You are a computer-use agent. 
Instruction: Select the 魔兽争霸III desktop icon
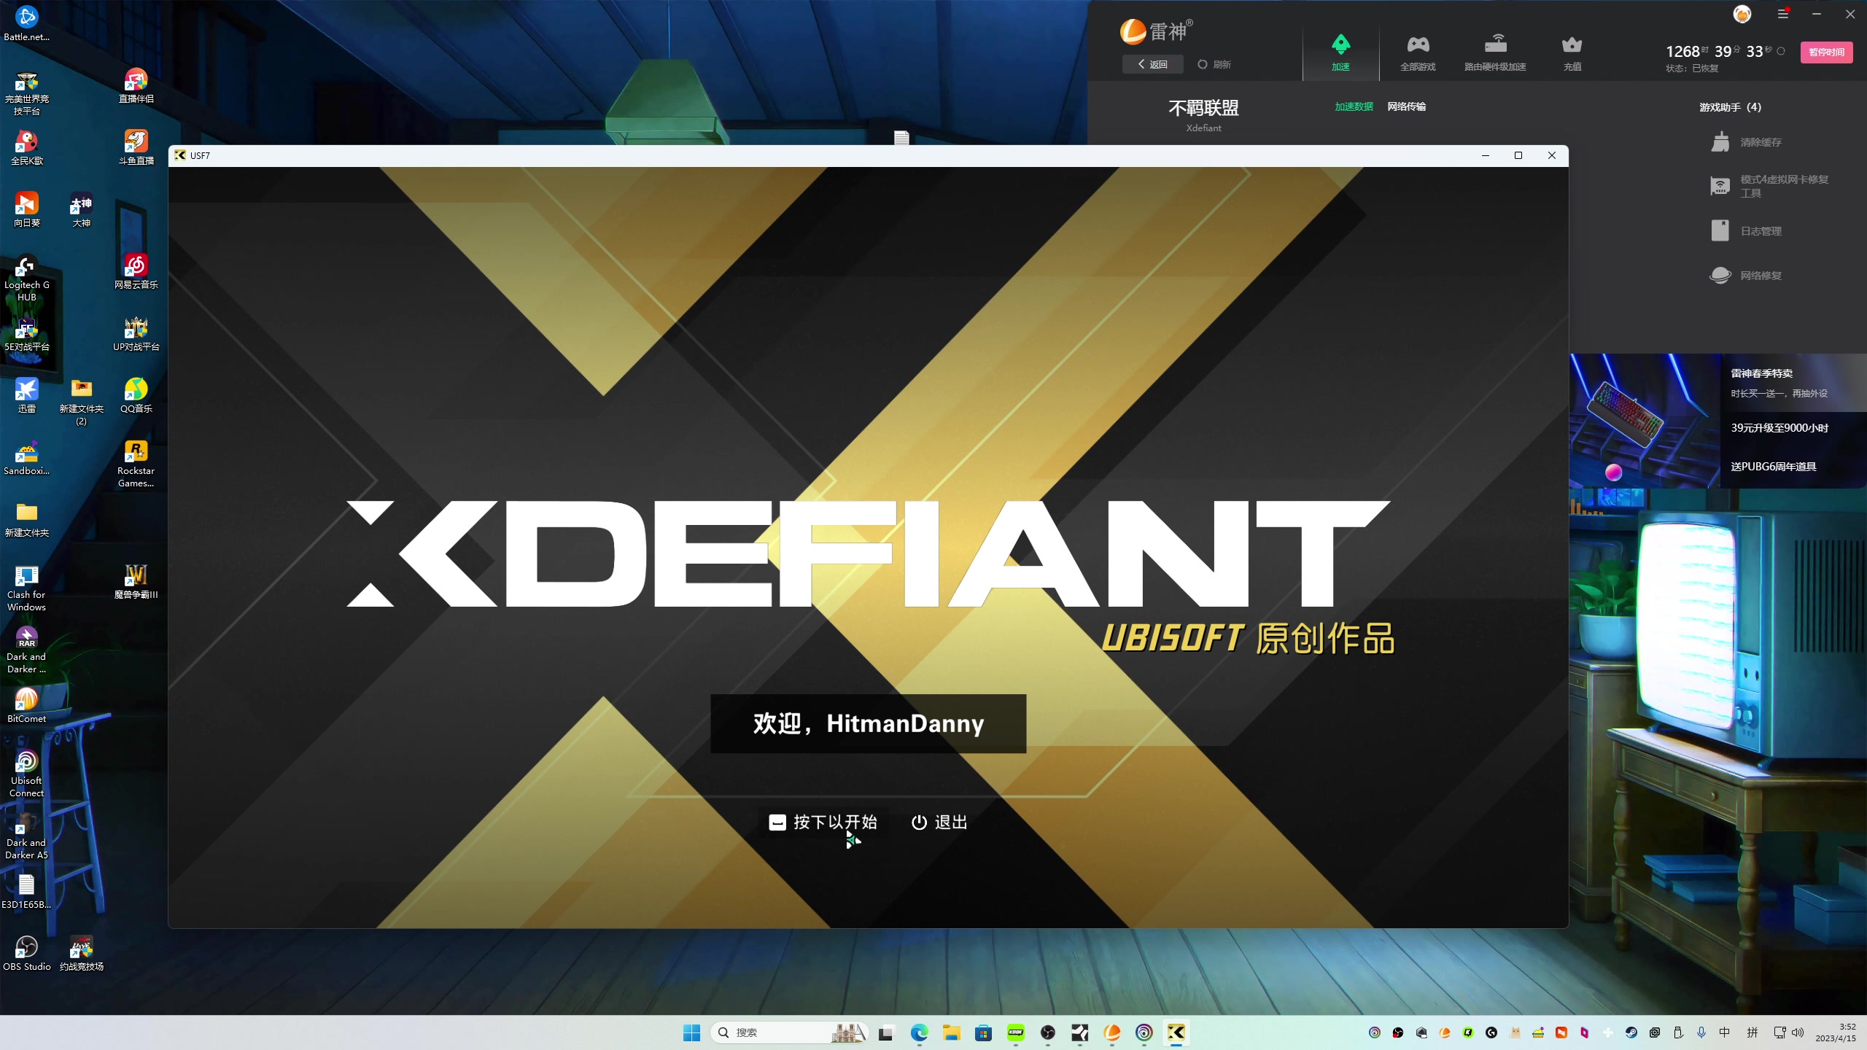click(136, 582)
